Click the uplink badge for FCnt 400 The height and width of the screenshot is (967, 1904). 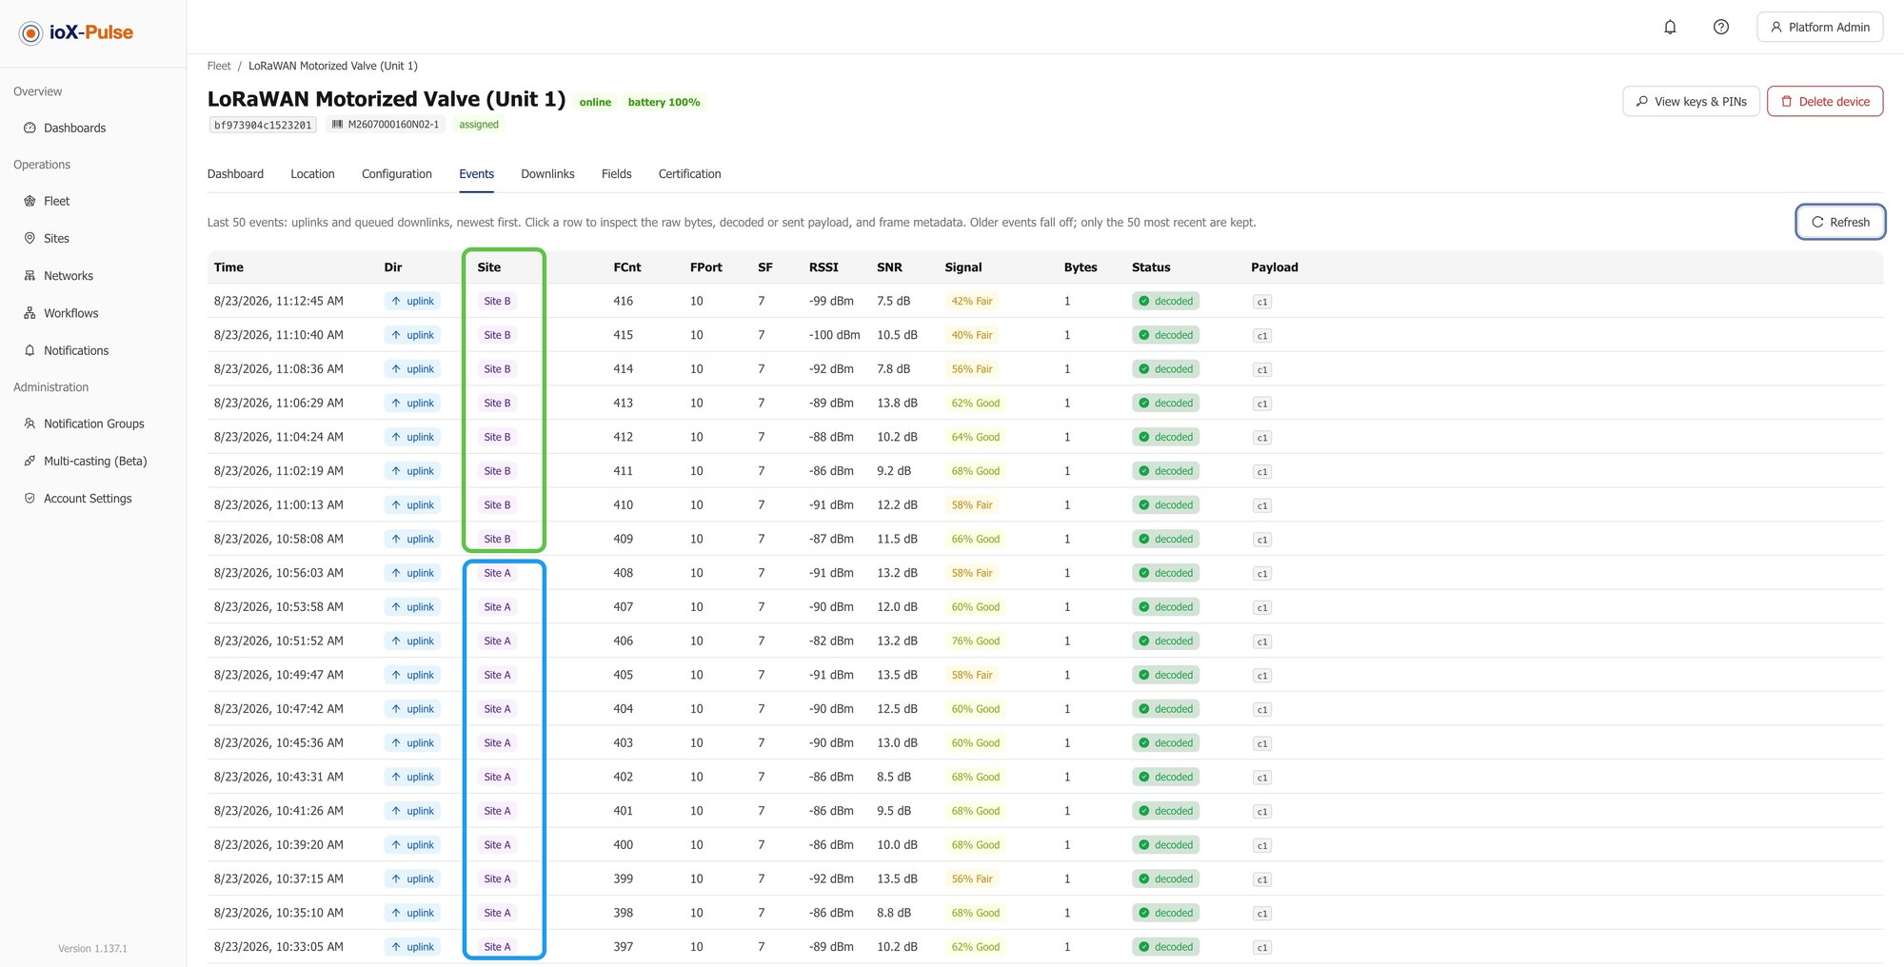coord(412,845)
